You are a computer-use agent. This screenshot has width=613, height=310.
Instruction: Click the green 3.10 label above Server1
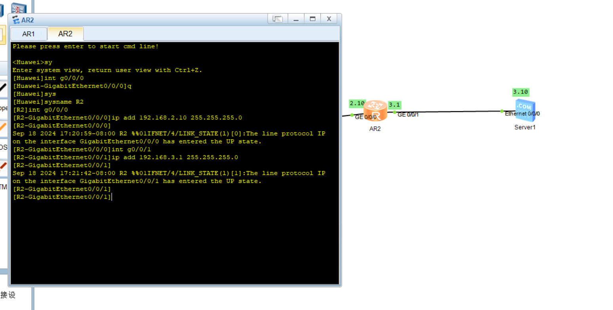pyautogui.click(x=520, y=92)
